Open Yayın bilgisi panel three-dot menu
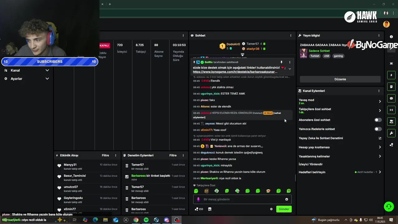398x224 pixels. pos(379,35)
